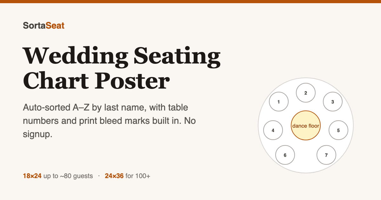The image size is (381, 200).
Task: Click the 24×36 poster size text
Action: point(114,176)
